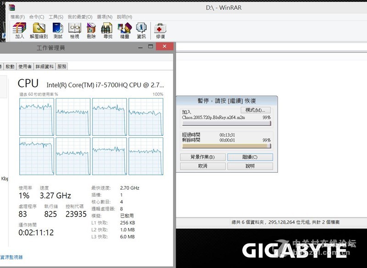Click the L3 cache value 6.0 MB

(x=128, y=237)
